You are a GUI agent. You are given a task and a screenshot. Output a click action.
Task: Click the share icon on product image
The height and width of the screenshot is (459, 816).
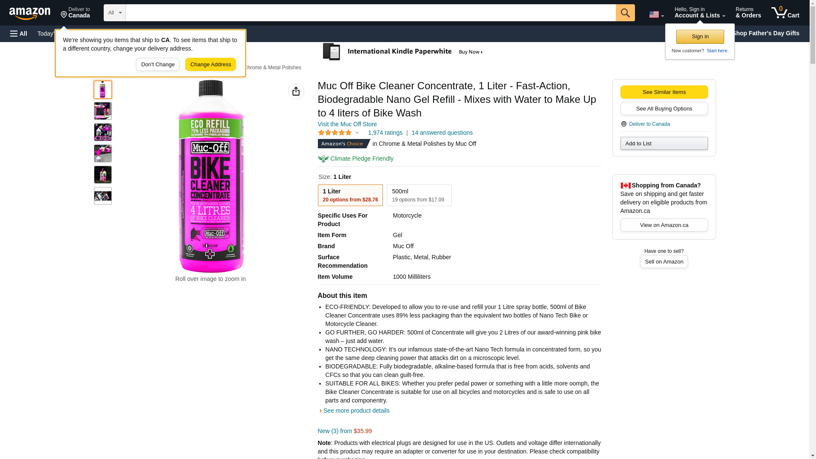tap(296, 91)
